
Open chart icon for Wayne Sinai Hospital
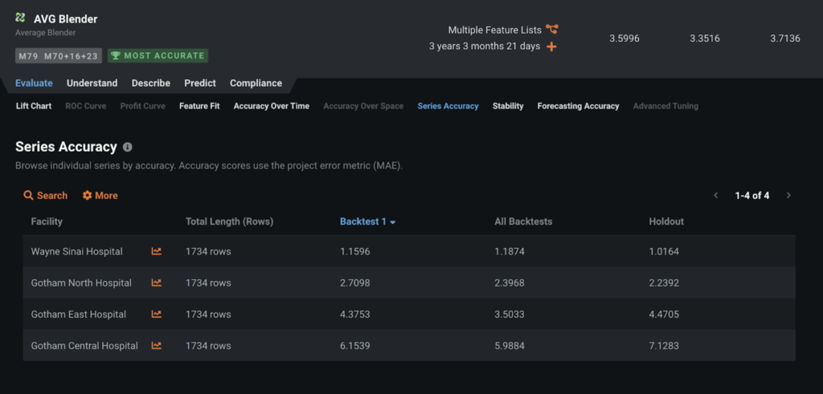157,251
